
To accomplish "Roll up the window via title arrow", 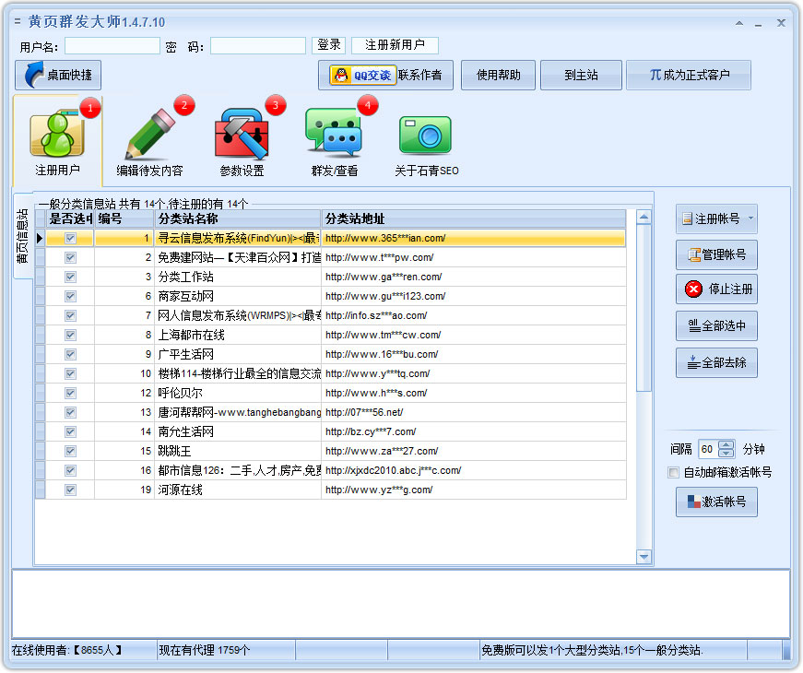I will tap(739, 23).
